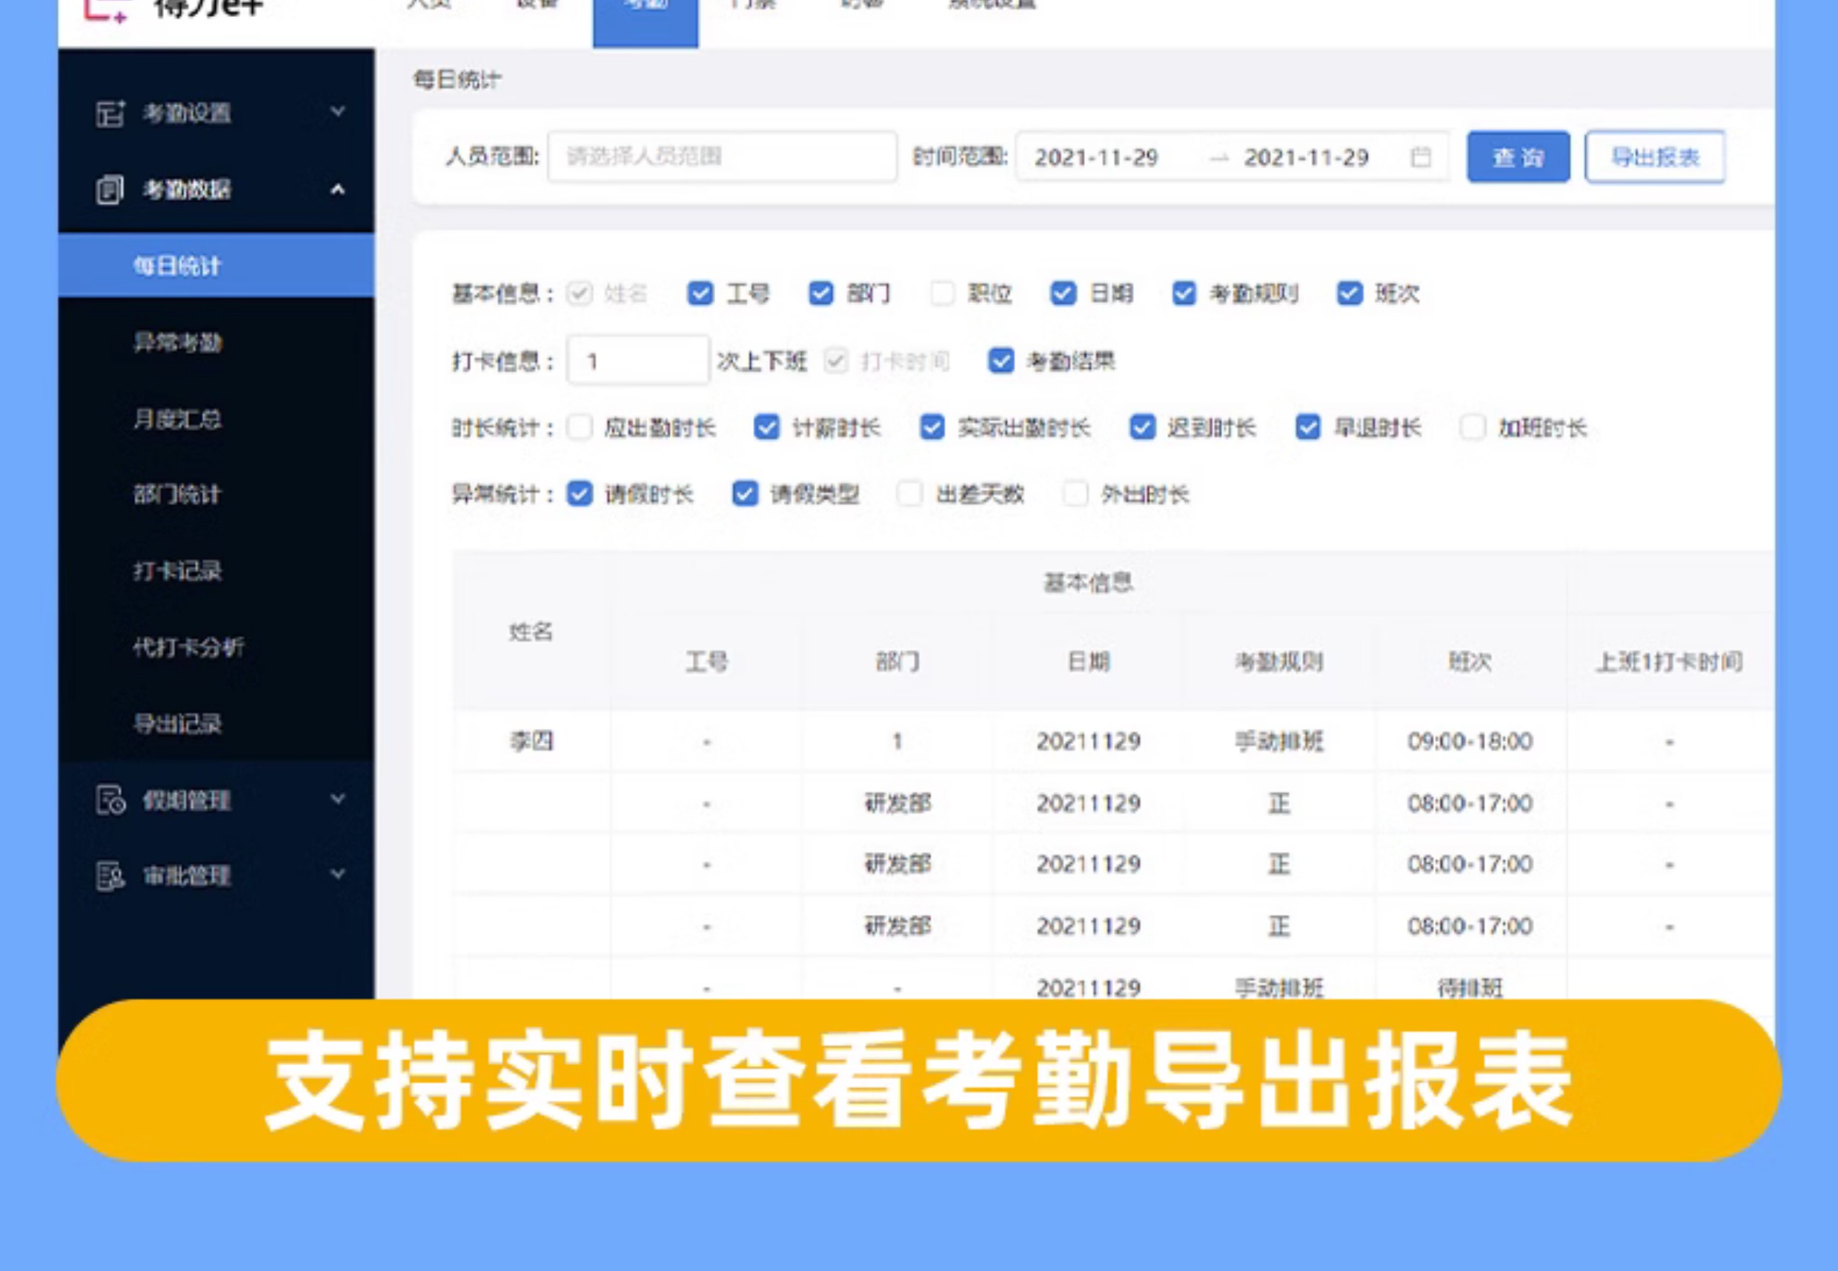Open 月度汇总 sidebar item
The width and height of the screenshot is (1838, 1271).
[x=177, y=419]
